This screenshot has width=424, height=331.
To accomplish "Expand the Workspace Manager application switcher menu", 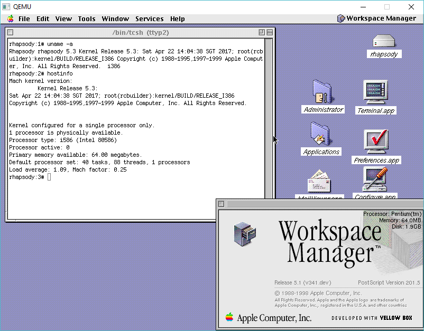I will click(x=376, y=18).
